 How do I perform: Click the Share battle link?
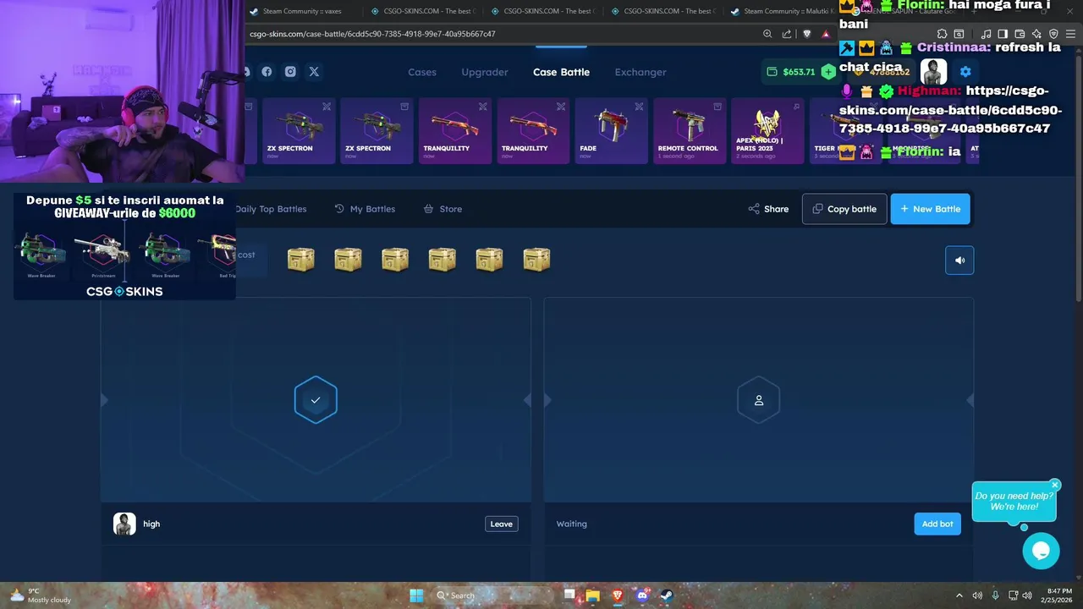[768, 209]
